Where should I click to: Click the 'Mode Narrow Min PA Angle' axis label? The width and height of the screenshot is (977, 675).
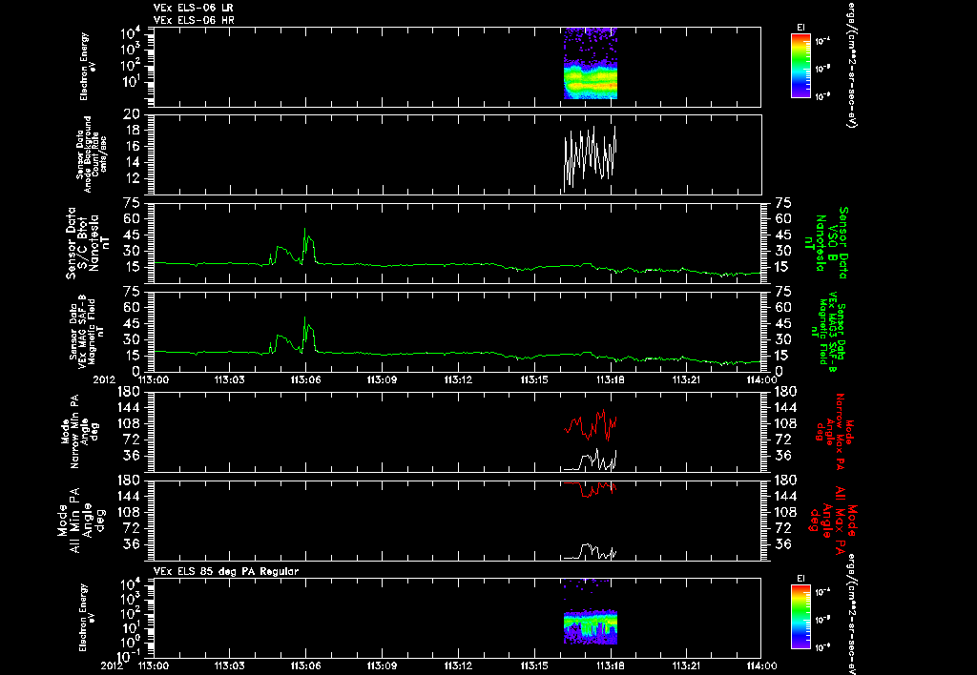[x=80, y=432]
